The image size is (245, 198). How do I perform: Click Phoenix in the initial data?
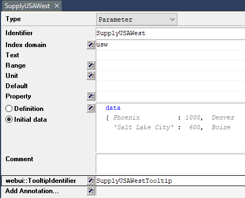pos(127,117)
